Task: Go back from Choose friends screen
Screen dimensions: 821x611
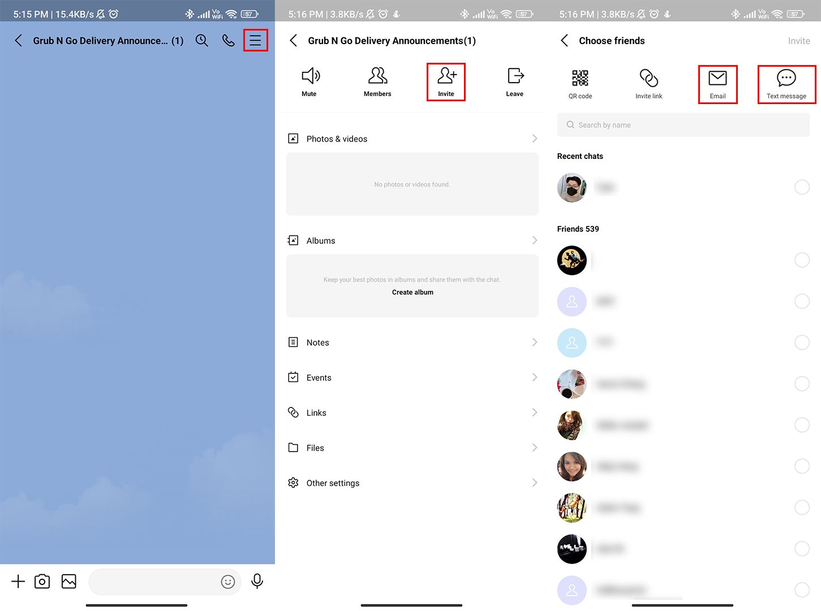Action: (x=564, y=40)
